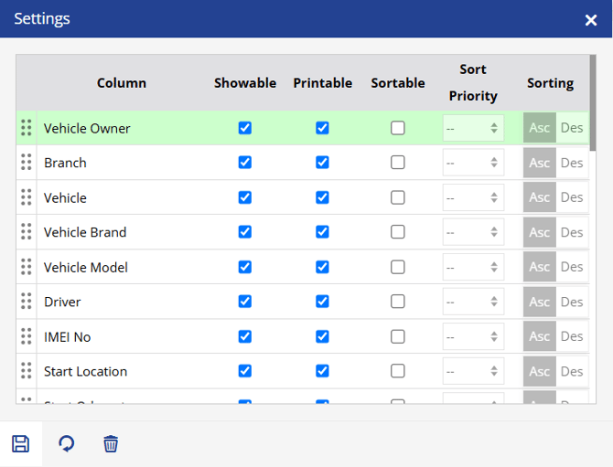Click drag handle for Vehicle Owner row

click(26, 128)
